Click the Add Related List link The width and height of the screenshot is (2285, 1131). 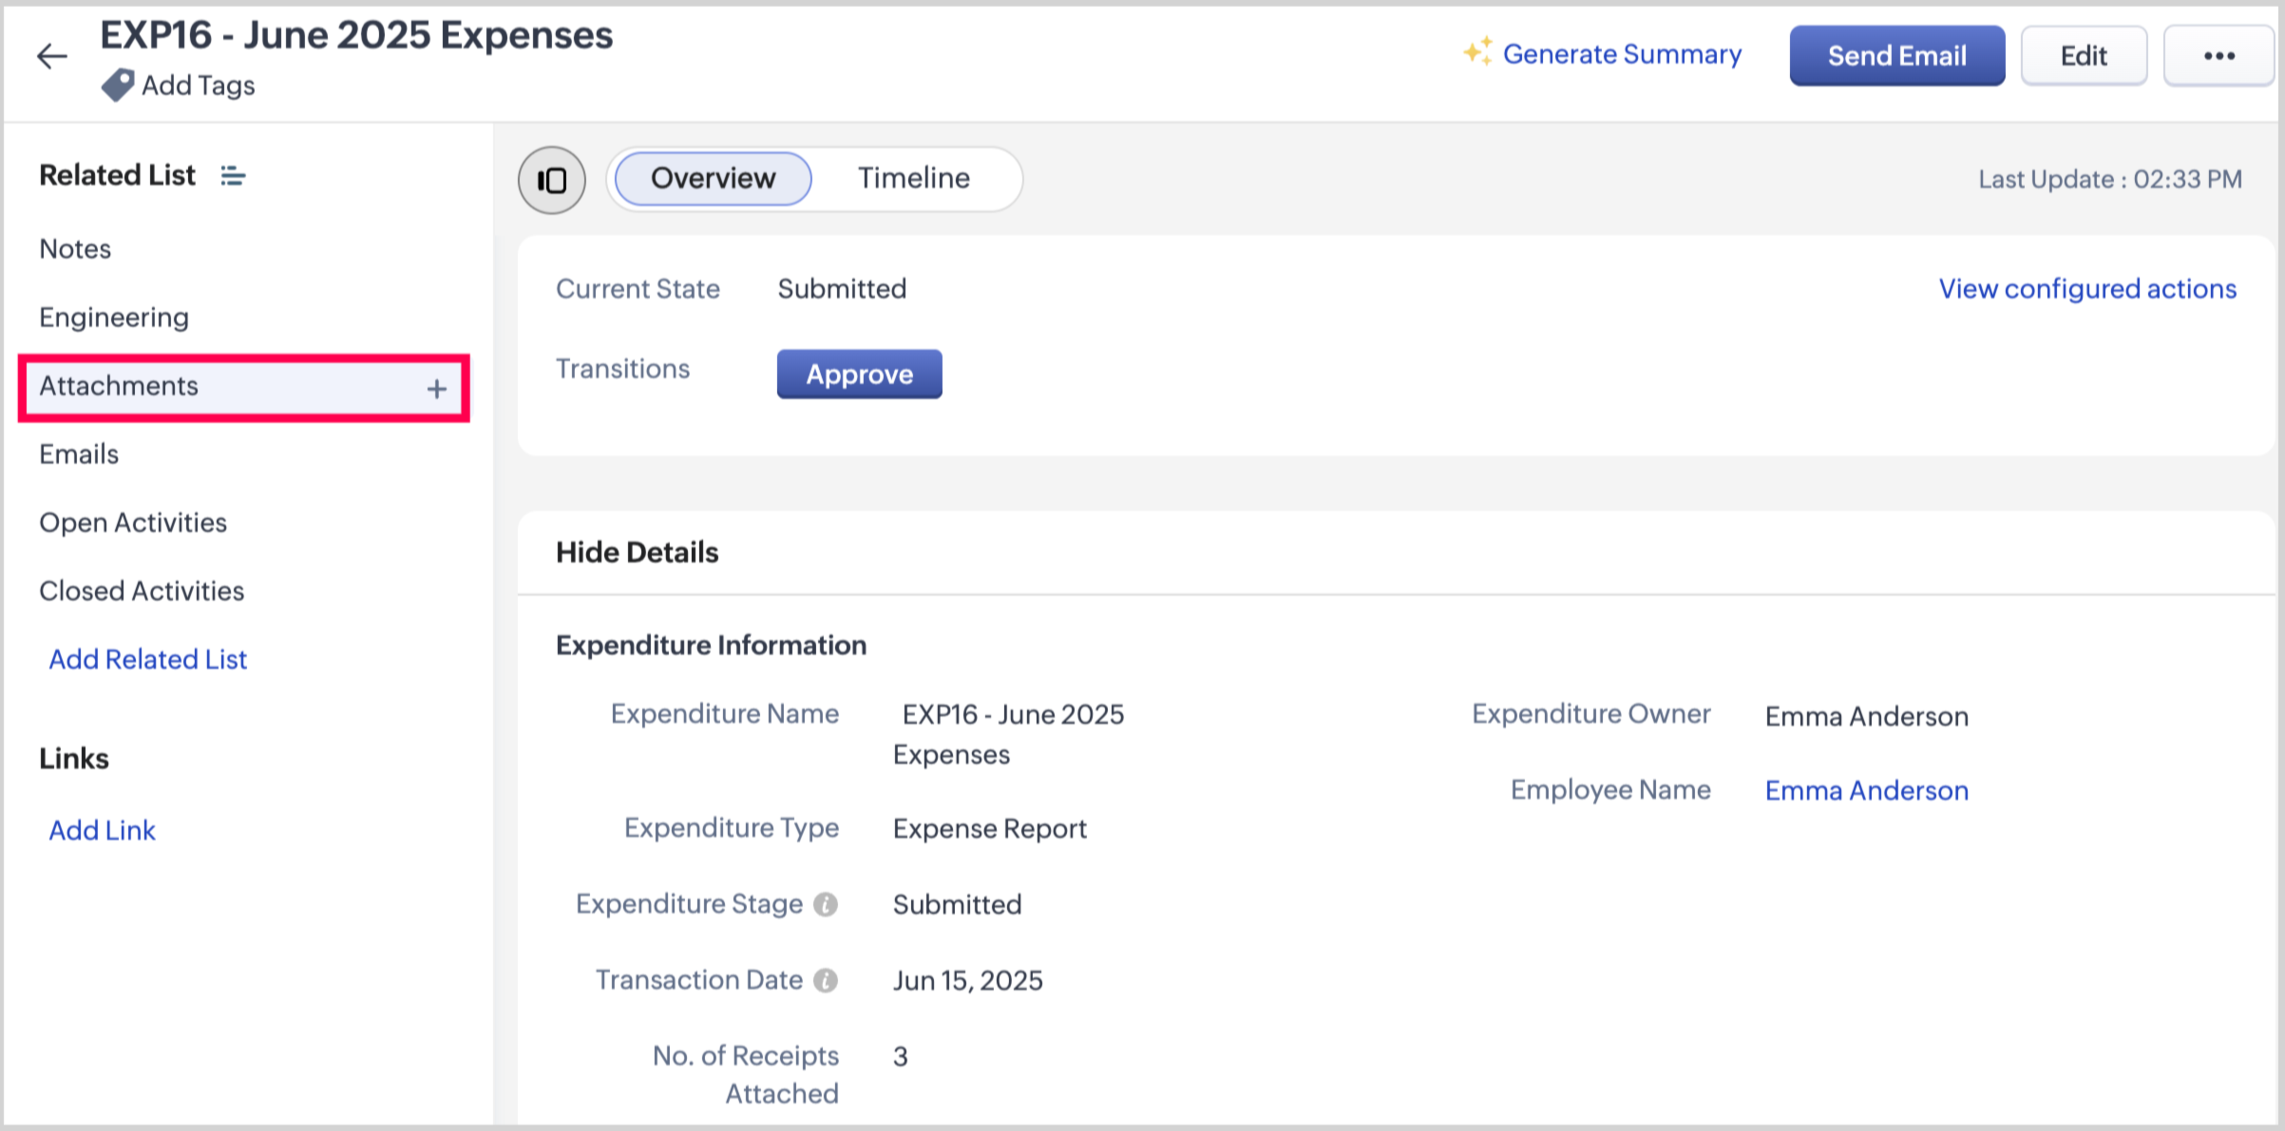pyautogui.click(x=147, y=659)
